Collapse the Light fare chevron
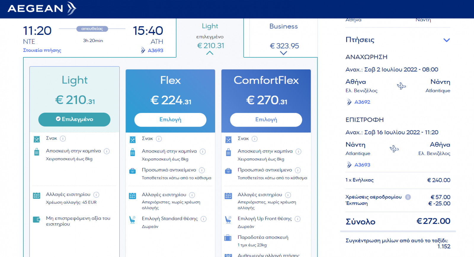Image resolution: width=474 pixels, height=257 pixels. point(210,53)
